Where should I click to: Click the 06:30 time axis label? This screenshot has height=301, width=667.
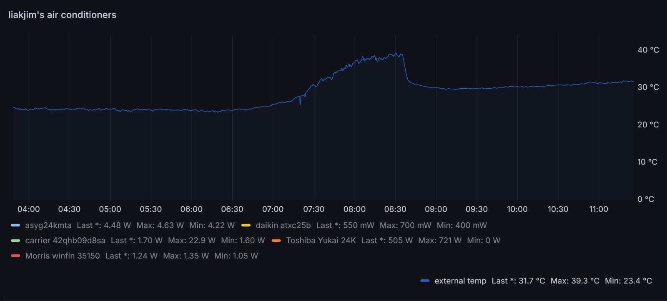click(232, 209)
